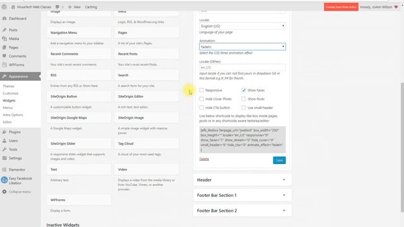404x227 pixels.
Task: Uncheck the Show Faces checkbox
Action: pyautogui.click(x=244, y=90)
